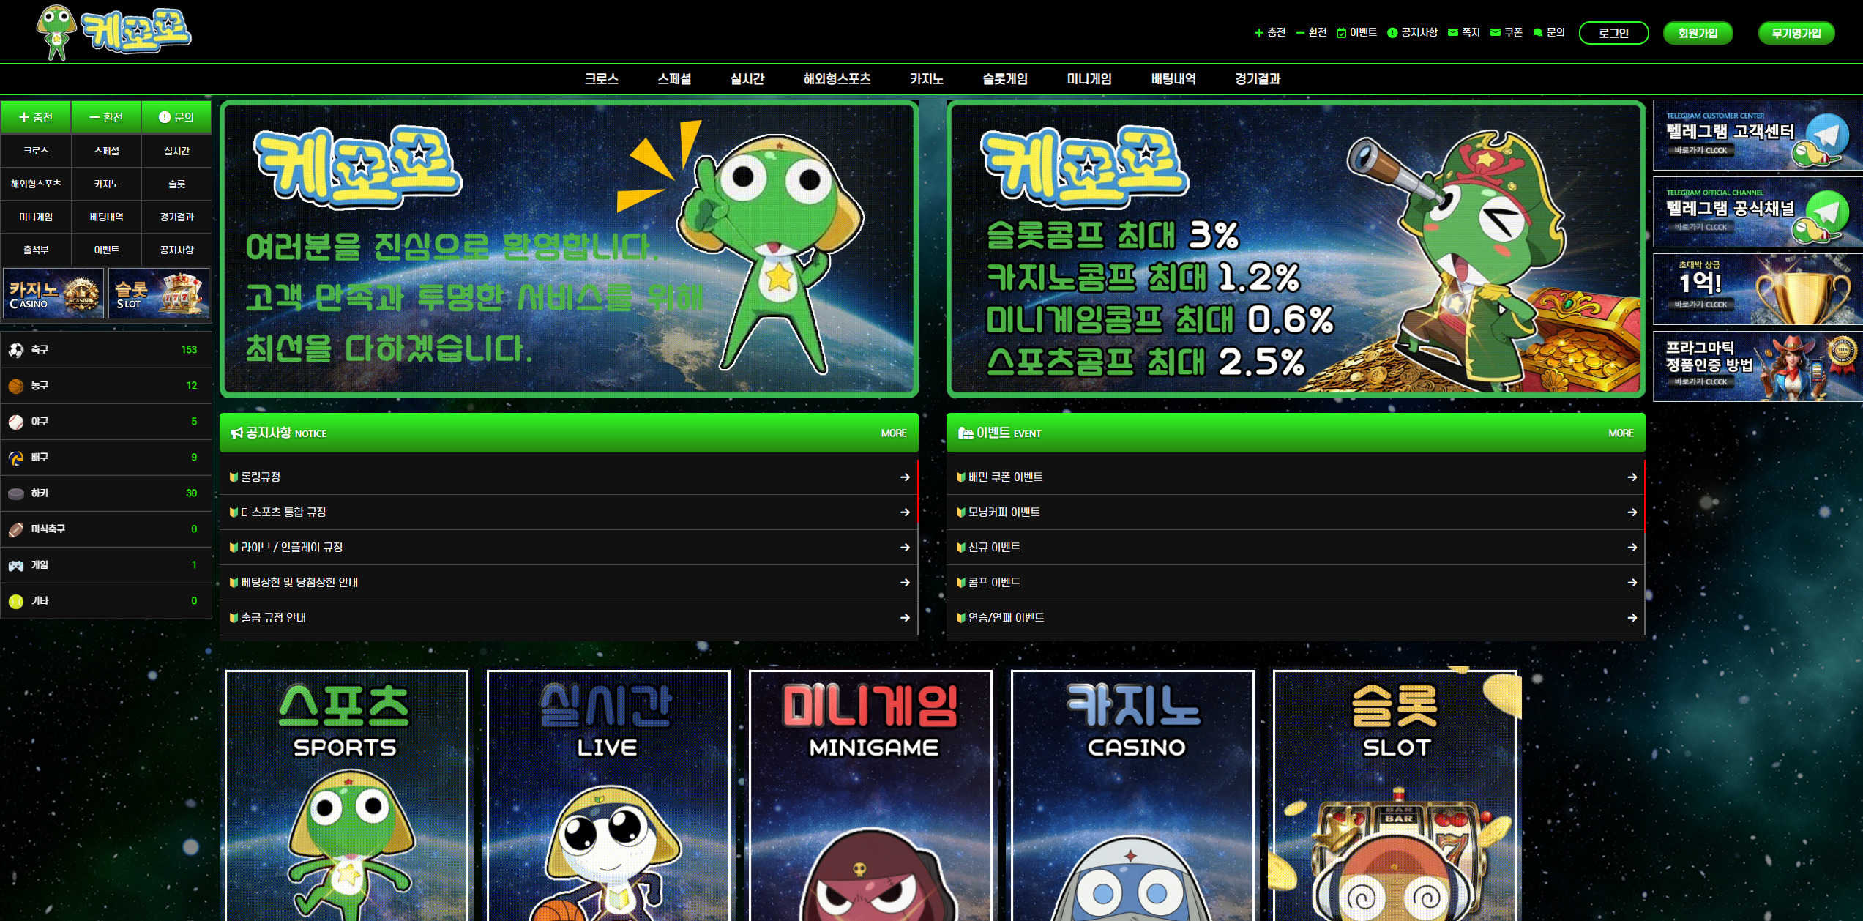Open 초대박 상금 1억 trophy banner
The image size is (1863, 921).
point(1758,289)
